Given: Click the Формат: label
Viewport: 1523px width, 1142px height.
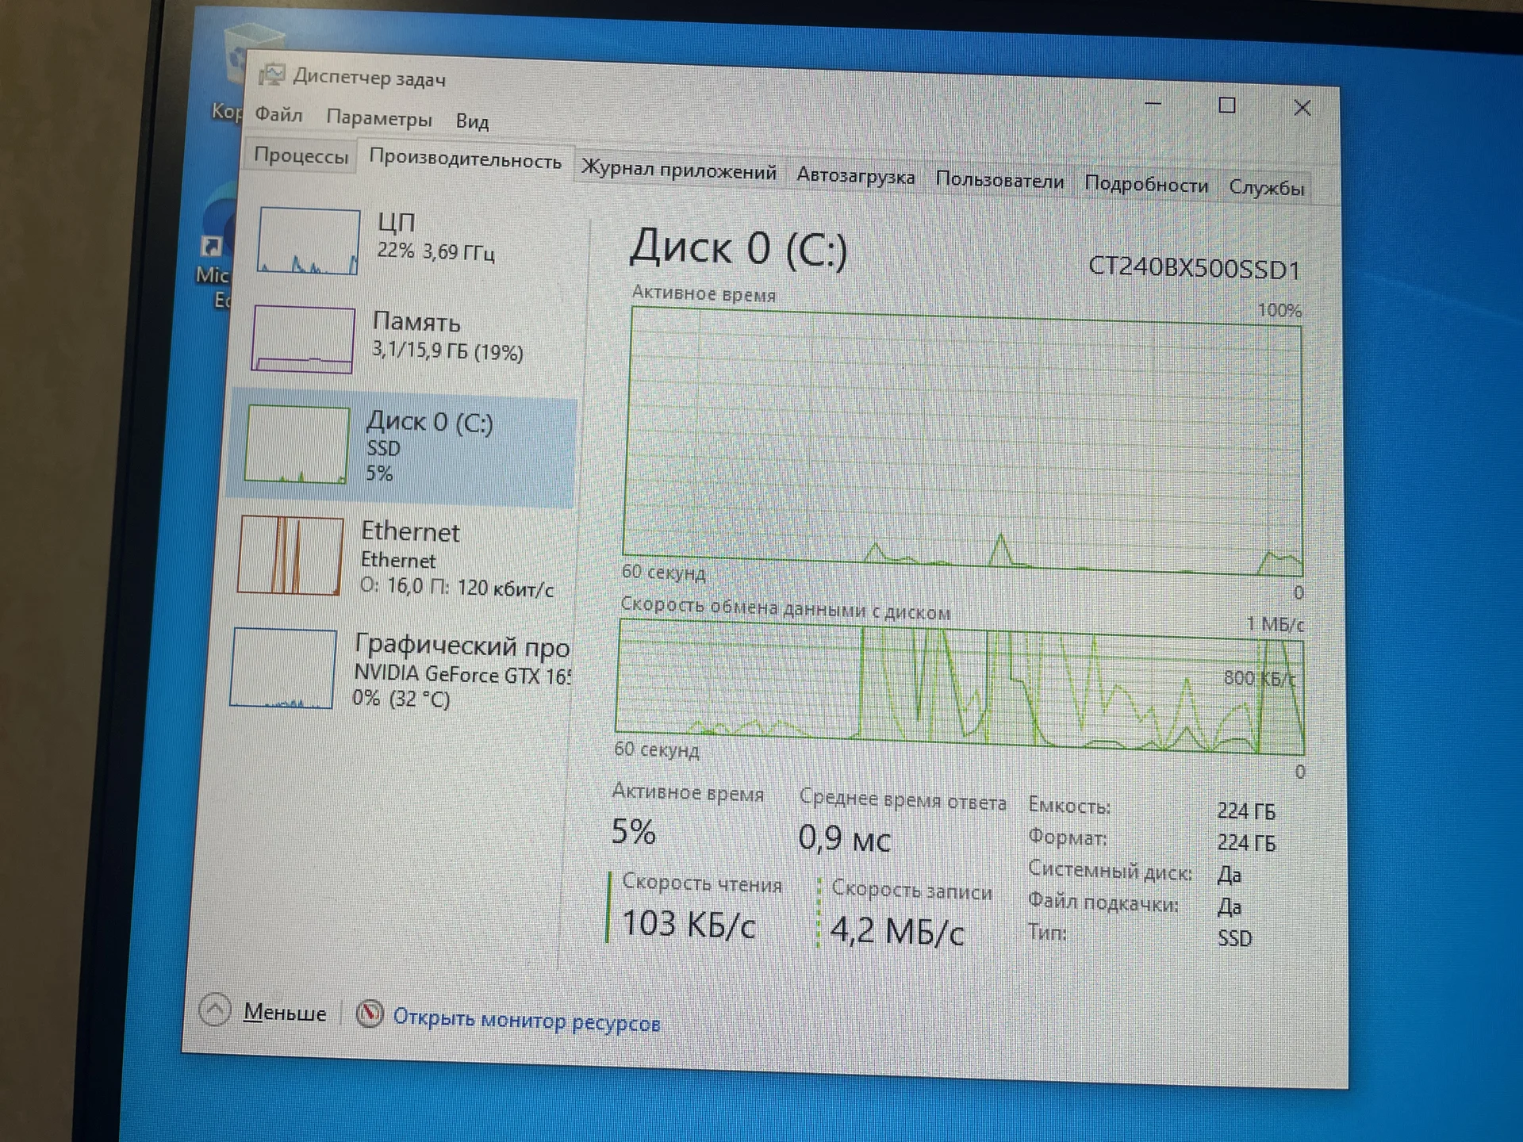Looking at the screenshot, I should click(x=1068, y=837).
